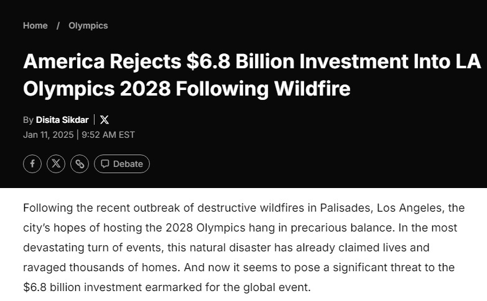Screen dimensions: 487x301
Task: Share the article on Facebook
Action: coord(32,164)
